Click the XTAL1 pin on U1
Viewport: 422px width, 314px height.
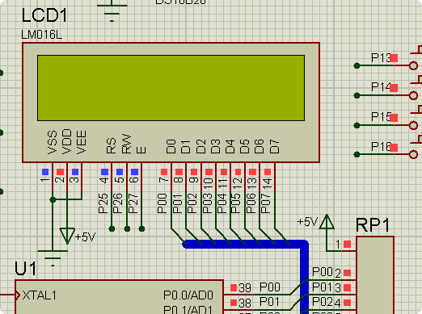click(x=40, y=295)
